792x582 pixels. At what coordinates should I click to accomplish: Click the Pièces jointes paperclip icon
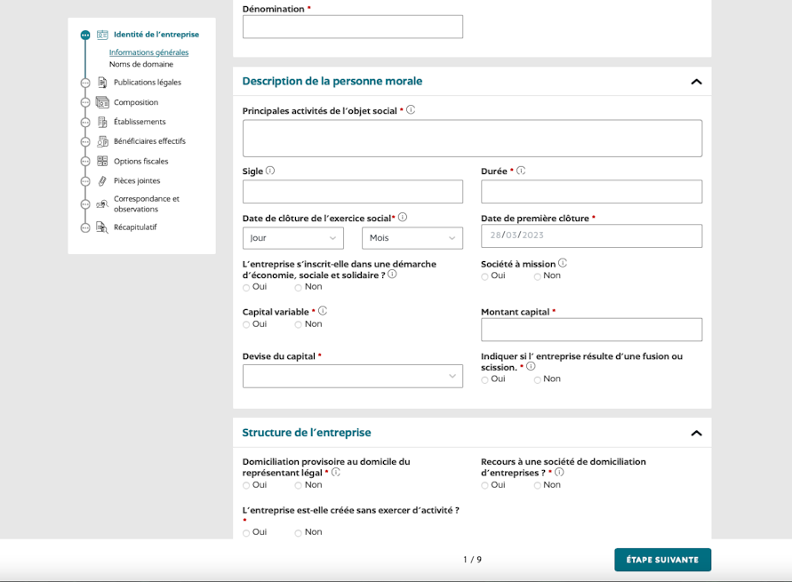coord(102,180)
